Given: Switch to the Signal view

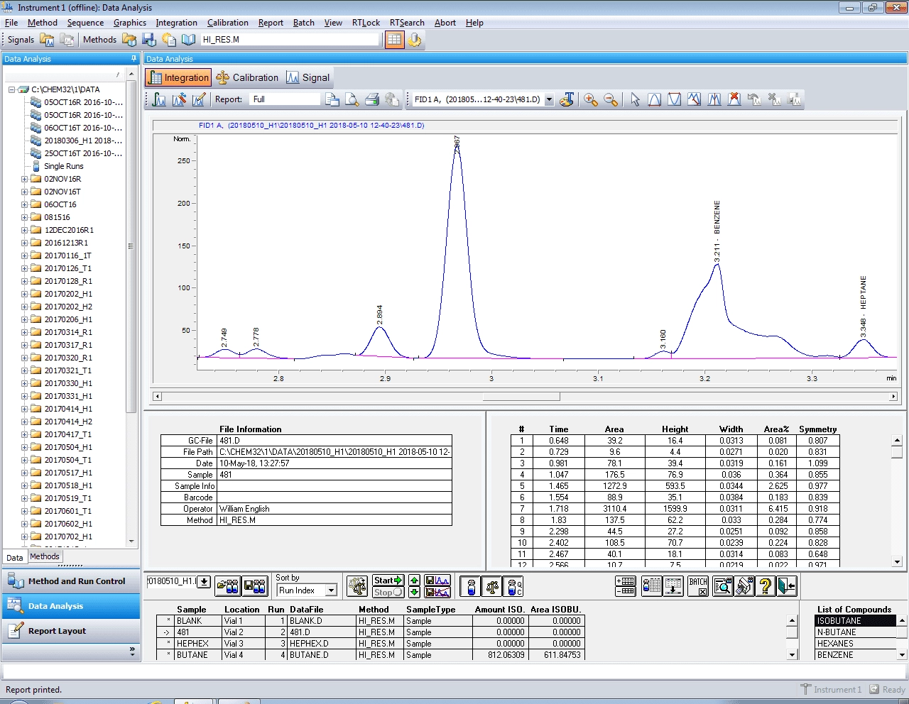Looking at the screenshot, I should [308, 78].
